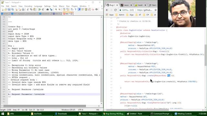The height and width of the screenshot is (116, 207).
Task: Click the secure lock icon in address bar
Action: [120, 10]
